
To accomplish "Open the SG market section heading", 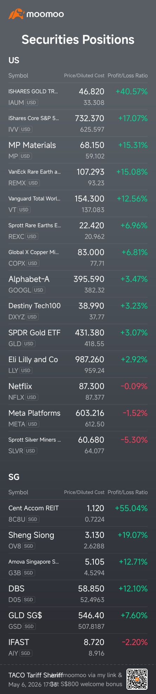I will pyautogui.click(x=14, y=477).
